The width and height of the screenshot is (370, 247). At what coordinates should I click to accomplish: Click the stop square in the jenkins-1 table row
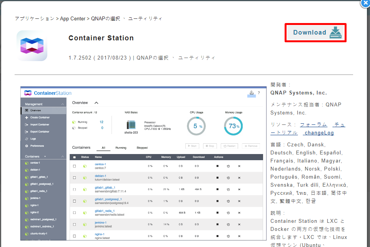point(217,224)
